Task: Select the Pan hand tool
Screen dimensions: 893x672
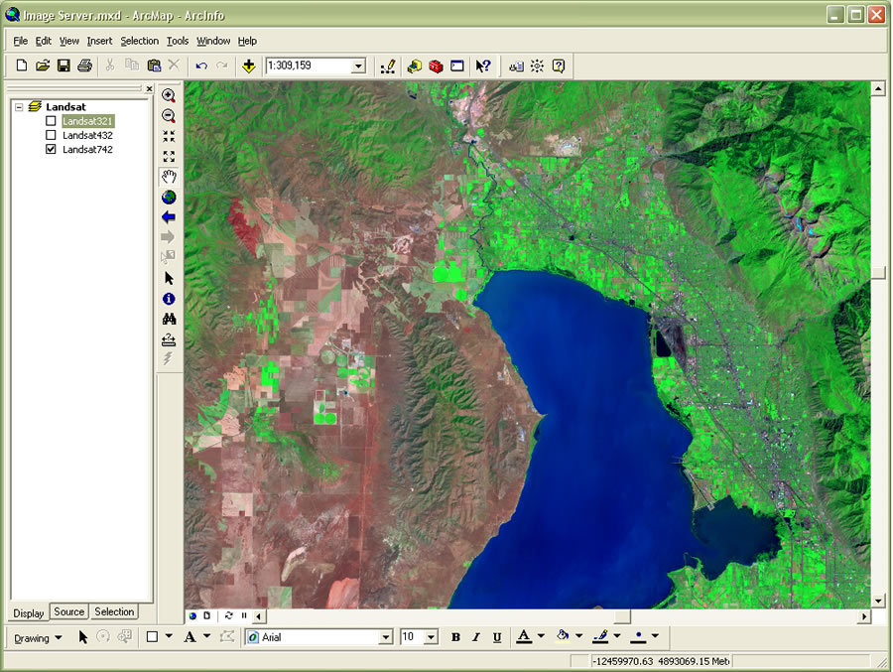Action: 169,177
